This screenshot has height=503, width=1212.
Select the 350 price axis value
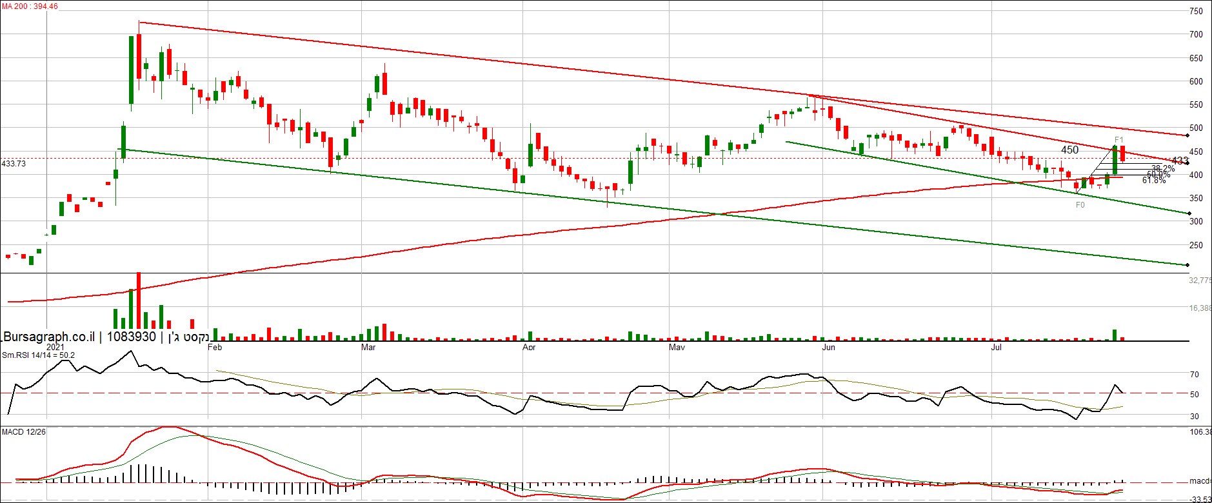click(1196, 198)
